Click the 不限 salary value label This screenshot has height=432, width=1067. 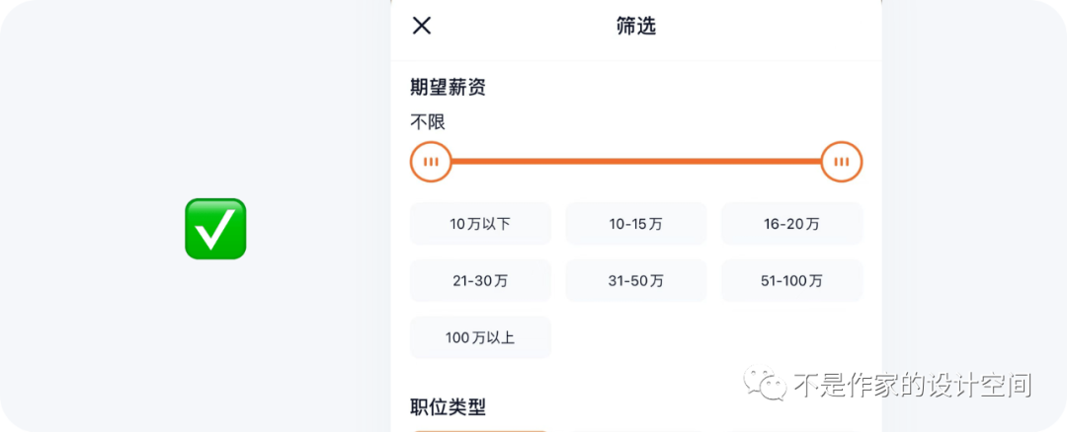click(x=428, y=123)
